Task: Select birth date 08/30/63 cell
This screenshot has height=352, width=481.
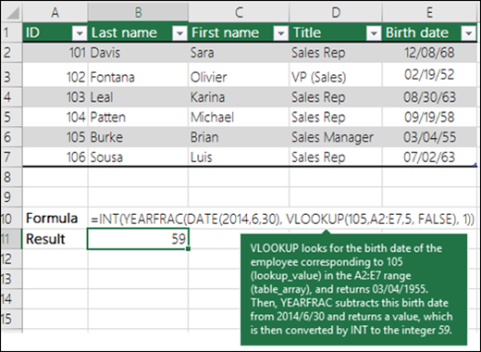Action: [x=429, y=97]
